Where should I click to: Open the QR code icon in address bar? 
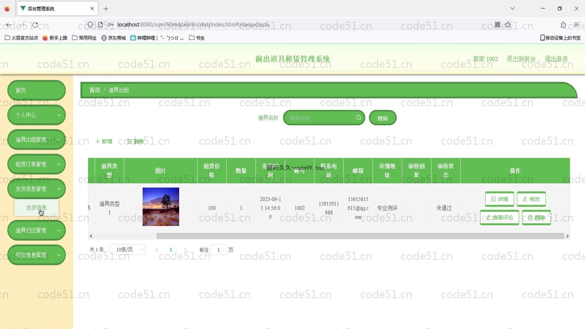498,25
